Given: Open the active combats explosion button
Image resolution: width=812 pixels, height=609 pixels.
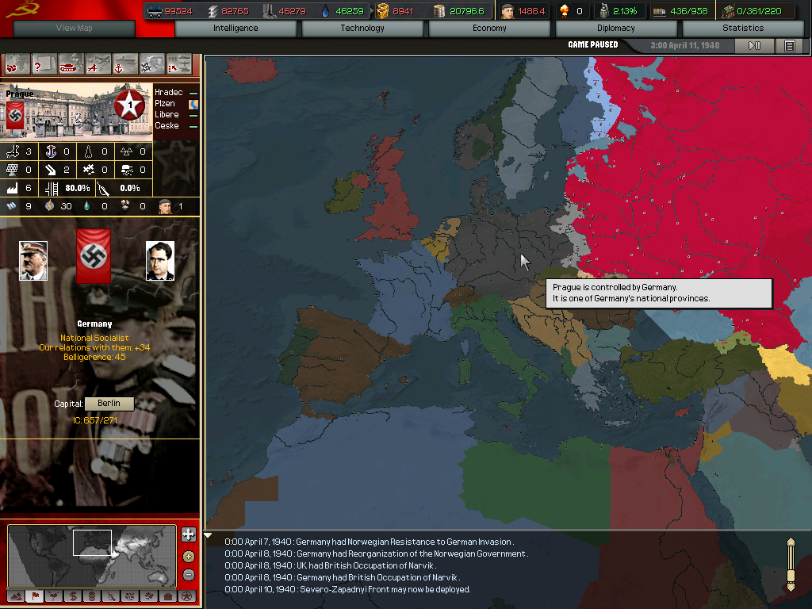Looking at the screenshot, I should point(151,65).
